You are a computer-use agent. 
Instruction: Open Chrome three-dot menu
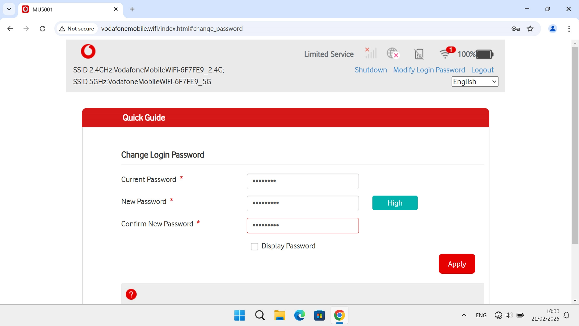tap(569, 29)
